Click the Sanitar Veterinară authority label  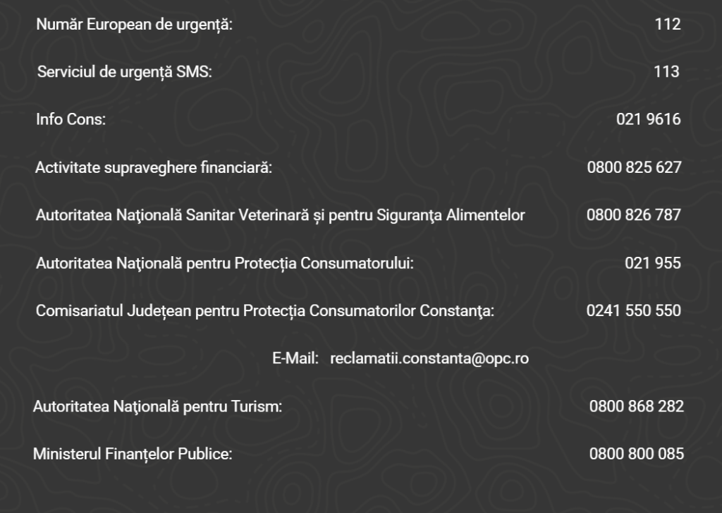[x=280, y=215]
